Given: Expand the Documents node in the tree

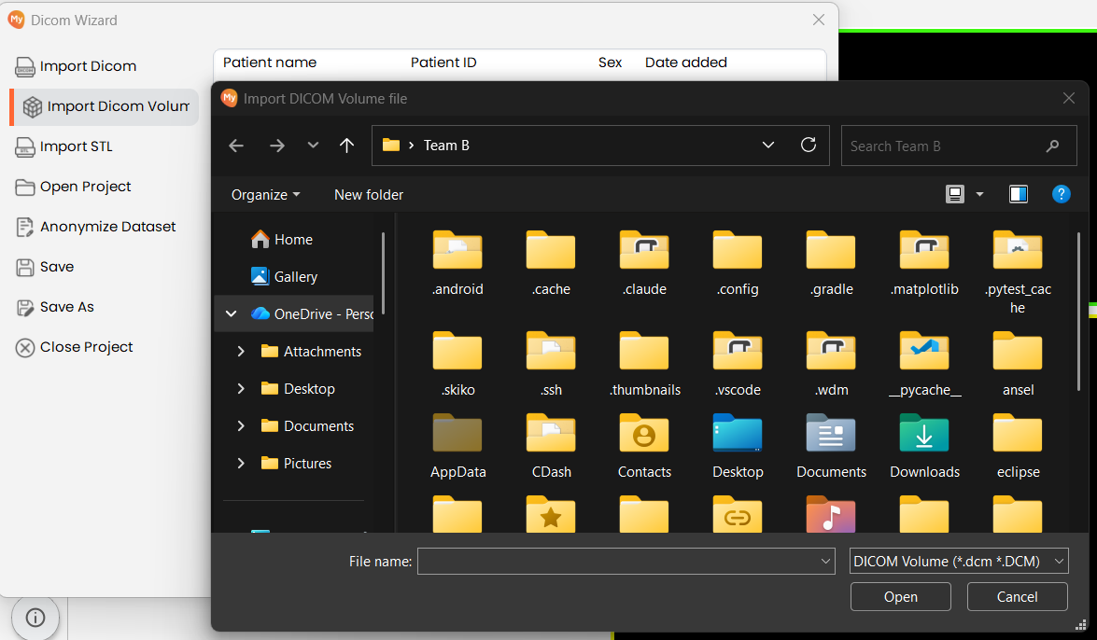Looking at the screenshot, I should tap(241, 426).
